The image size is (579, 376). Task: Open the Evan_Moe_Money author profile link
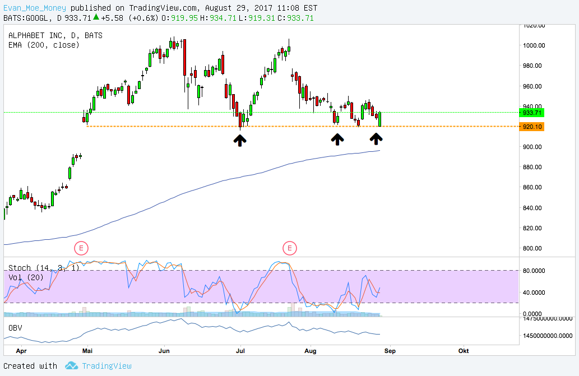pyautogui.click(x=35, y=8)
